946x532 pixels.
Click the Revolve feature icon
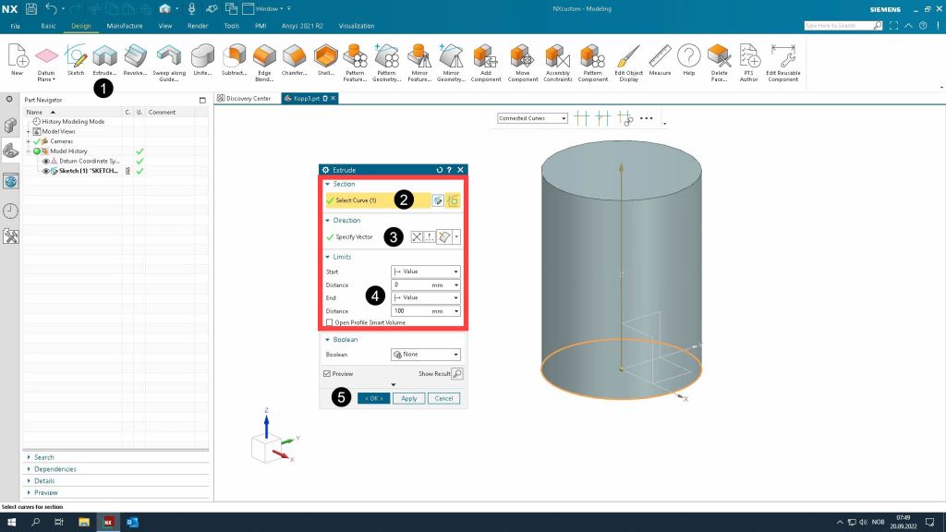(x=136, y=57)
